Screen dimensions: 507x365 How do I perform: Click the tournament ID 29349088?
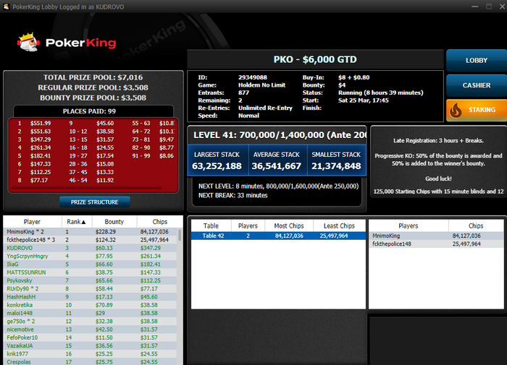tap(253, 77)
